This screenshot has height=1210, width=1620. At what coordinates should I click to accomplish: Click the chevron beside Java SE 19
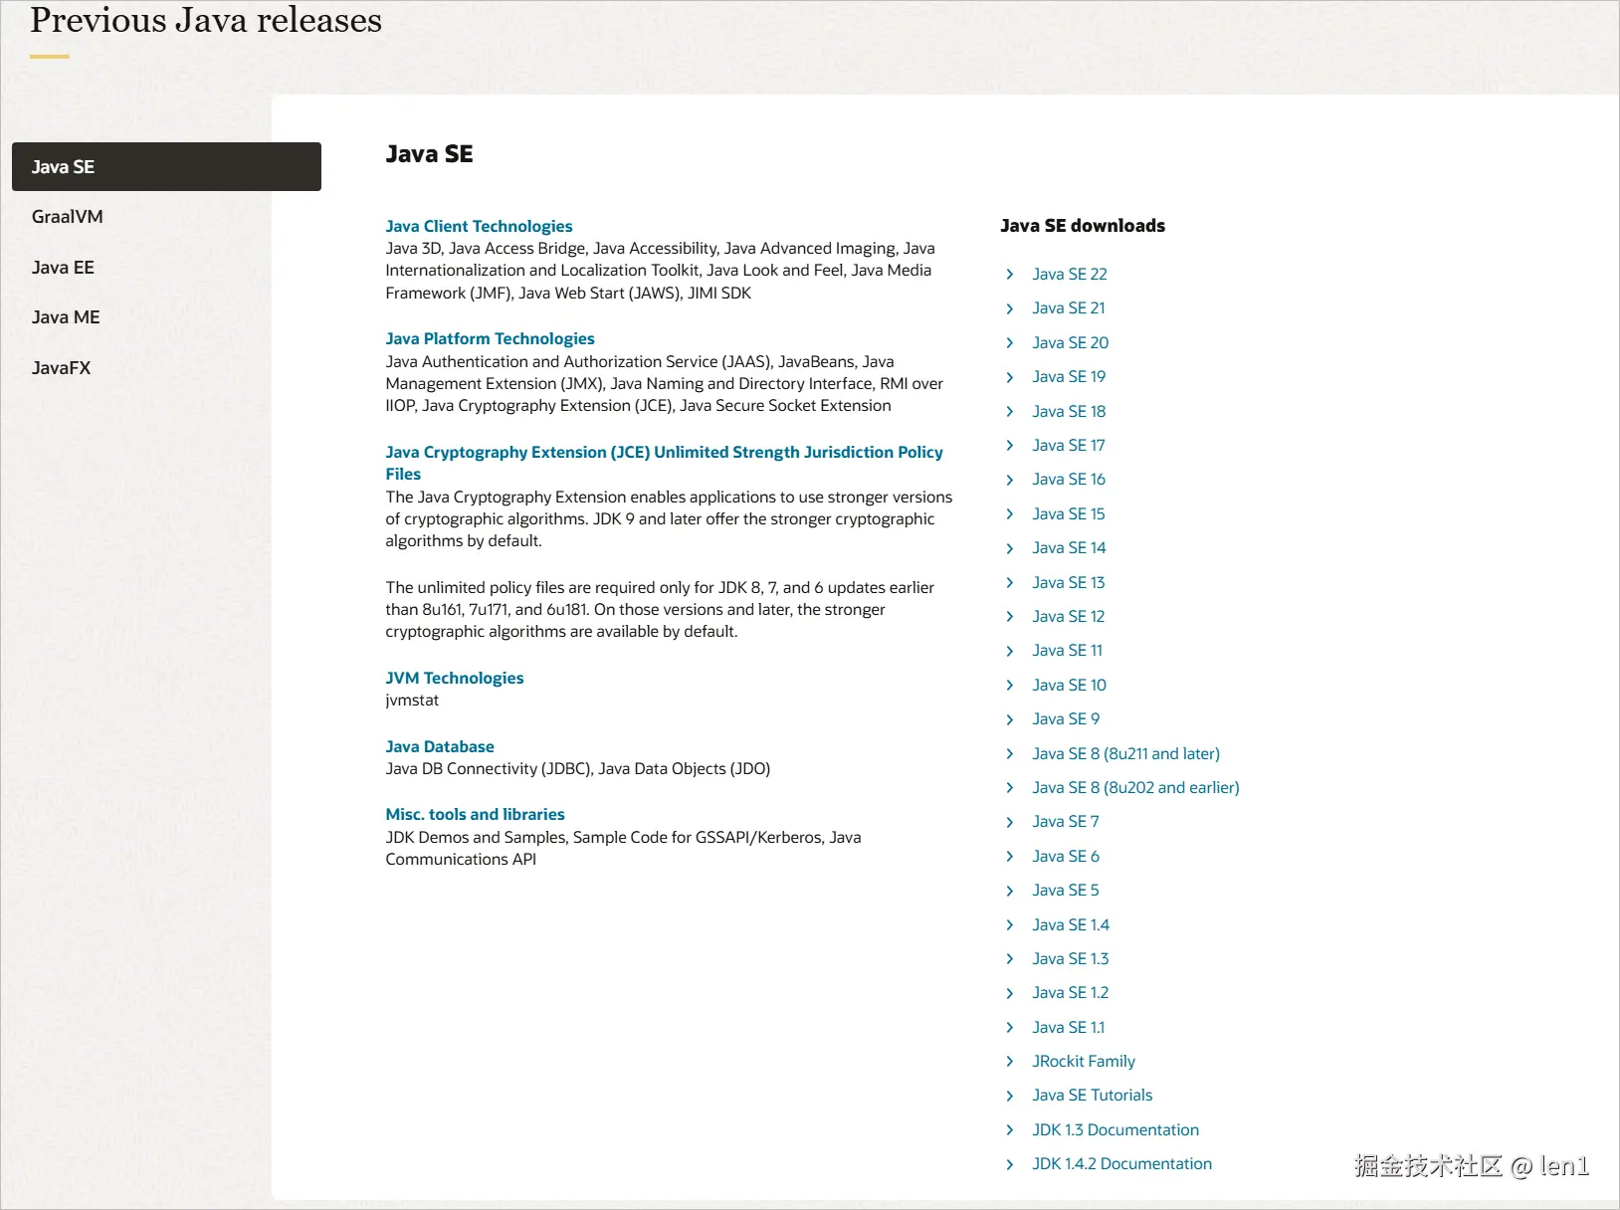pyautogui.click(x=1009, y=377)
